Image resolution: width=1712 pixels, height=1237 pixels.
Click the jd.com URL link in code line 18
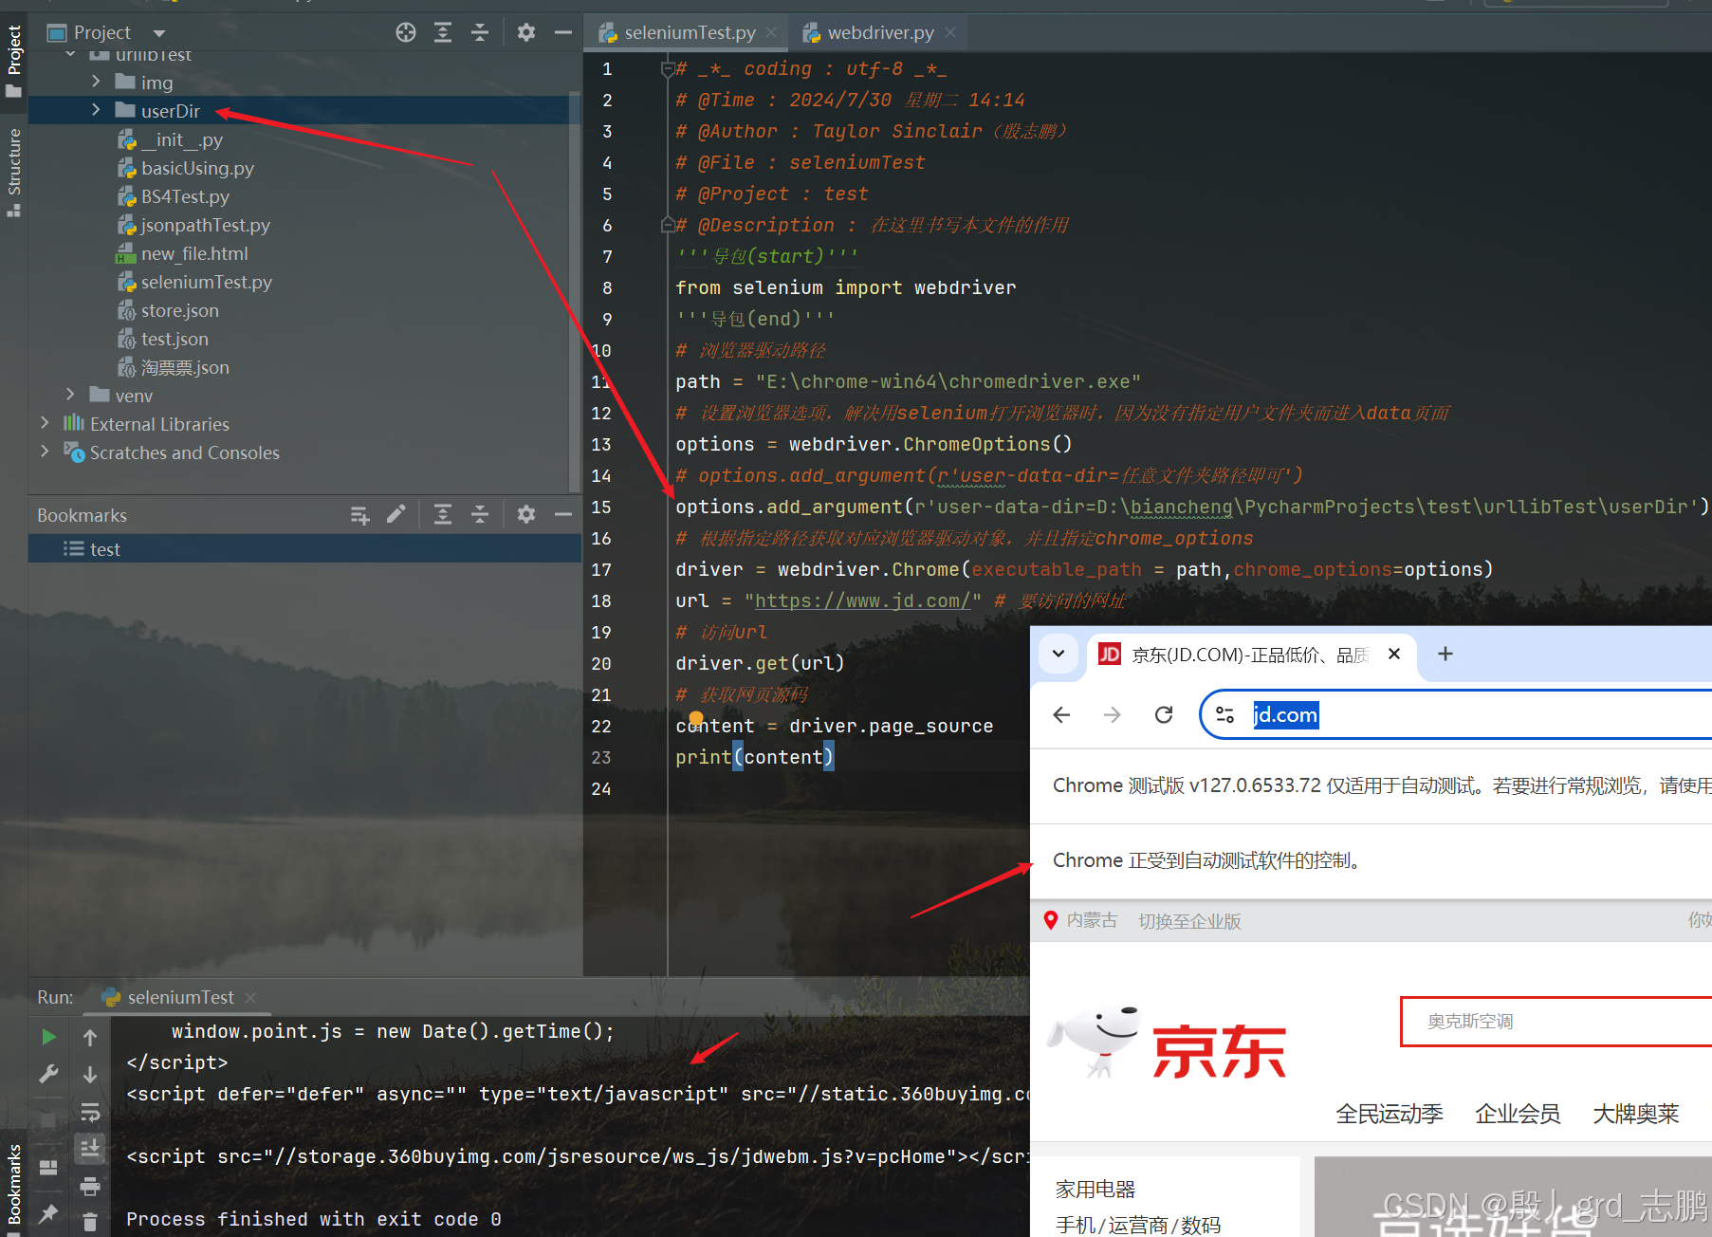point(862,600)
